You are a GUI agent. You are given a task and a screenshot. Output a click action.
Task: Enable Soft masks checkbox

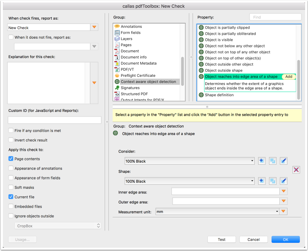11,187
